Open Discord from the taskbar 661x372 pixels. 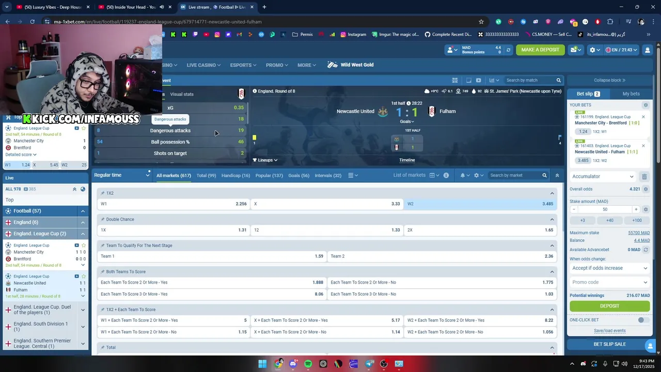click(x=293, y=364)
